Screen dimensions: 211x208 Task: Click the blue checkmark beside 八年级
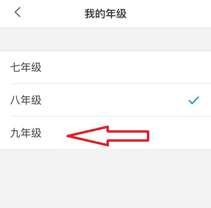pos(194,100)
